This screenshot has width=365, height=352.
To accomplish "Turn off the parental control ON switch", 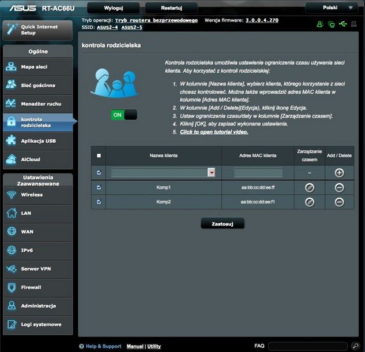I will tap(124, 114).
